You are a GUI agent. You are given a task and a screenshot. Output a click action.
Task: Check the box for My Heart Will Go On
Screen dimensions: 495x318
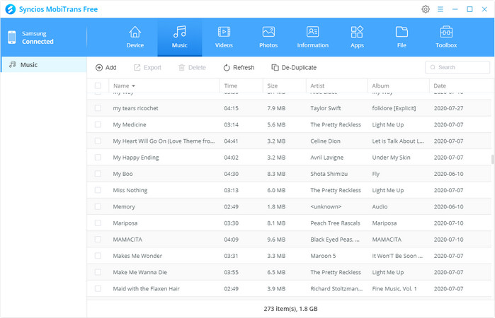click(98, 141)
